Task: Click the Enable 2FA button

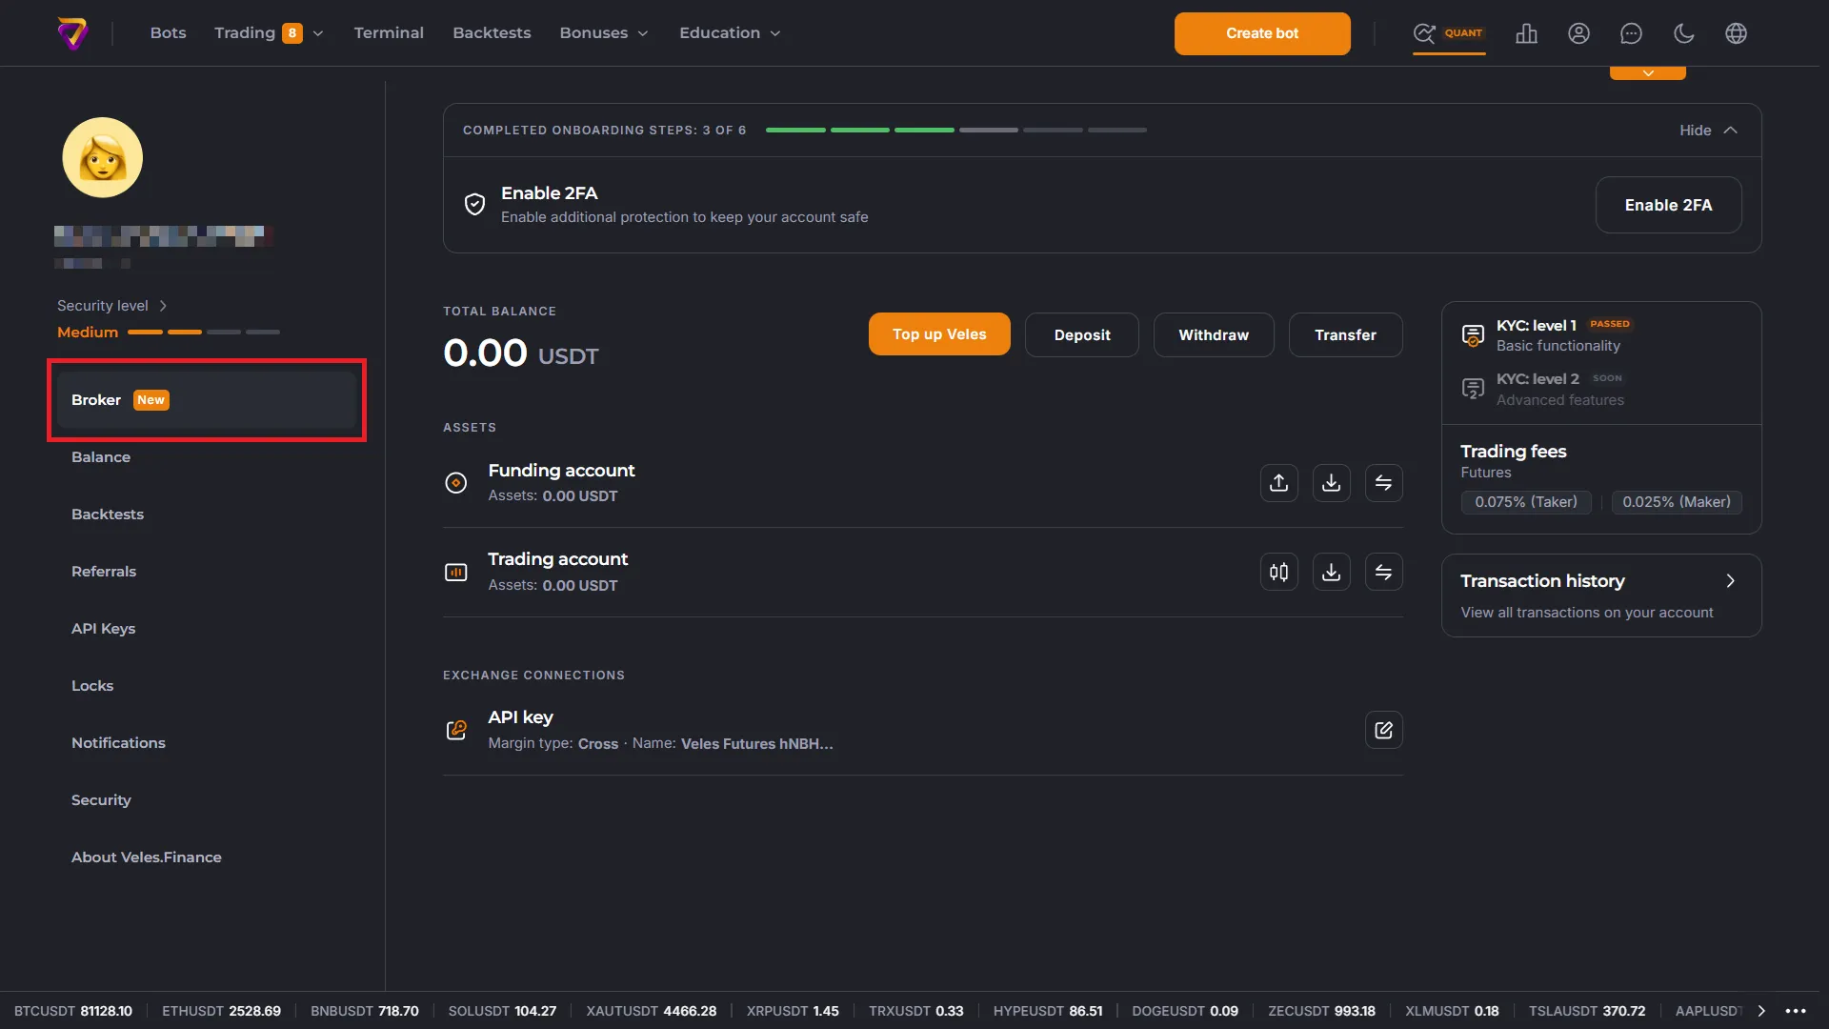Action: click(1669, 205)
